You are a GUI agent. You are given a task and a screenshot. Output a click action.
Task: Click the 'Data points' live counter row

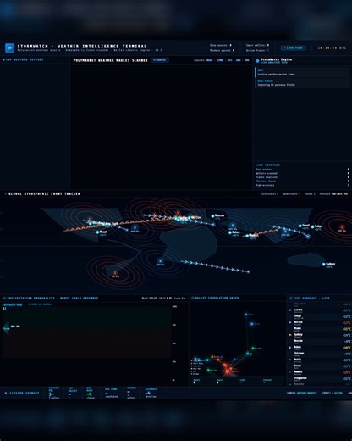[302, 170]
